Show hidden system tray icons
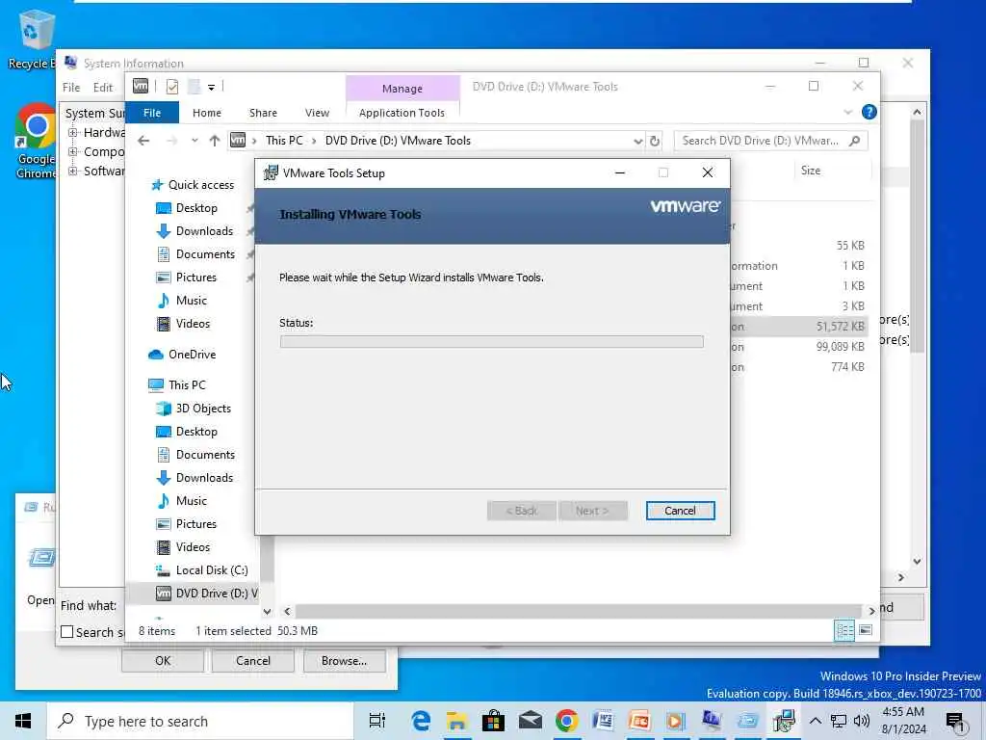Image resolution: width=986 pixels, height=740 pixels. [815, 721]
